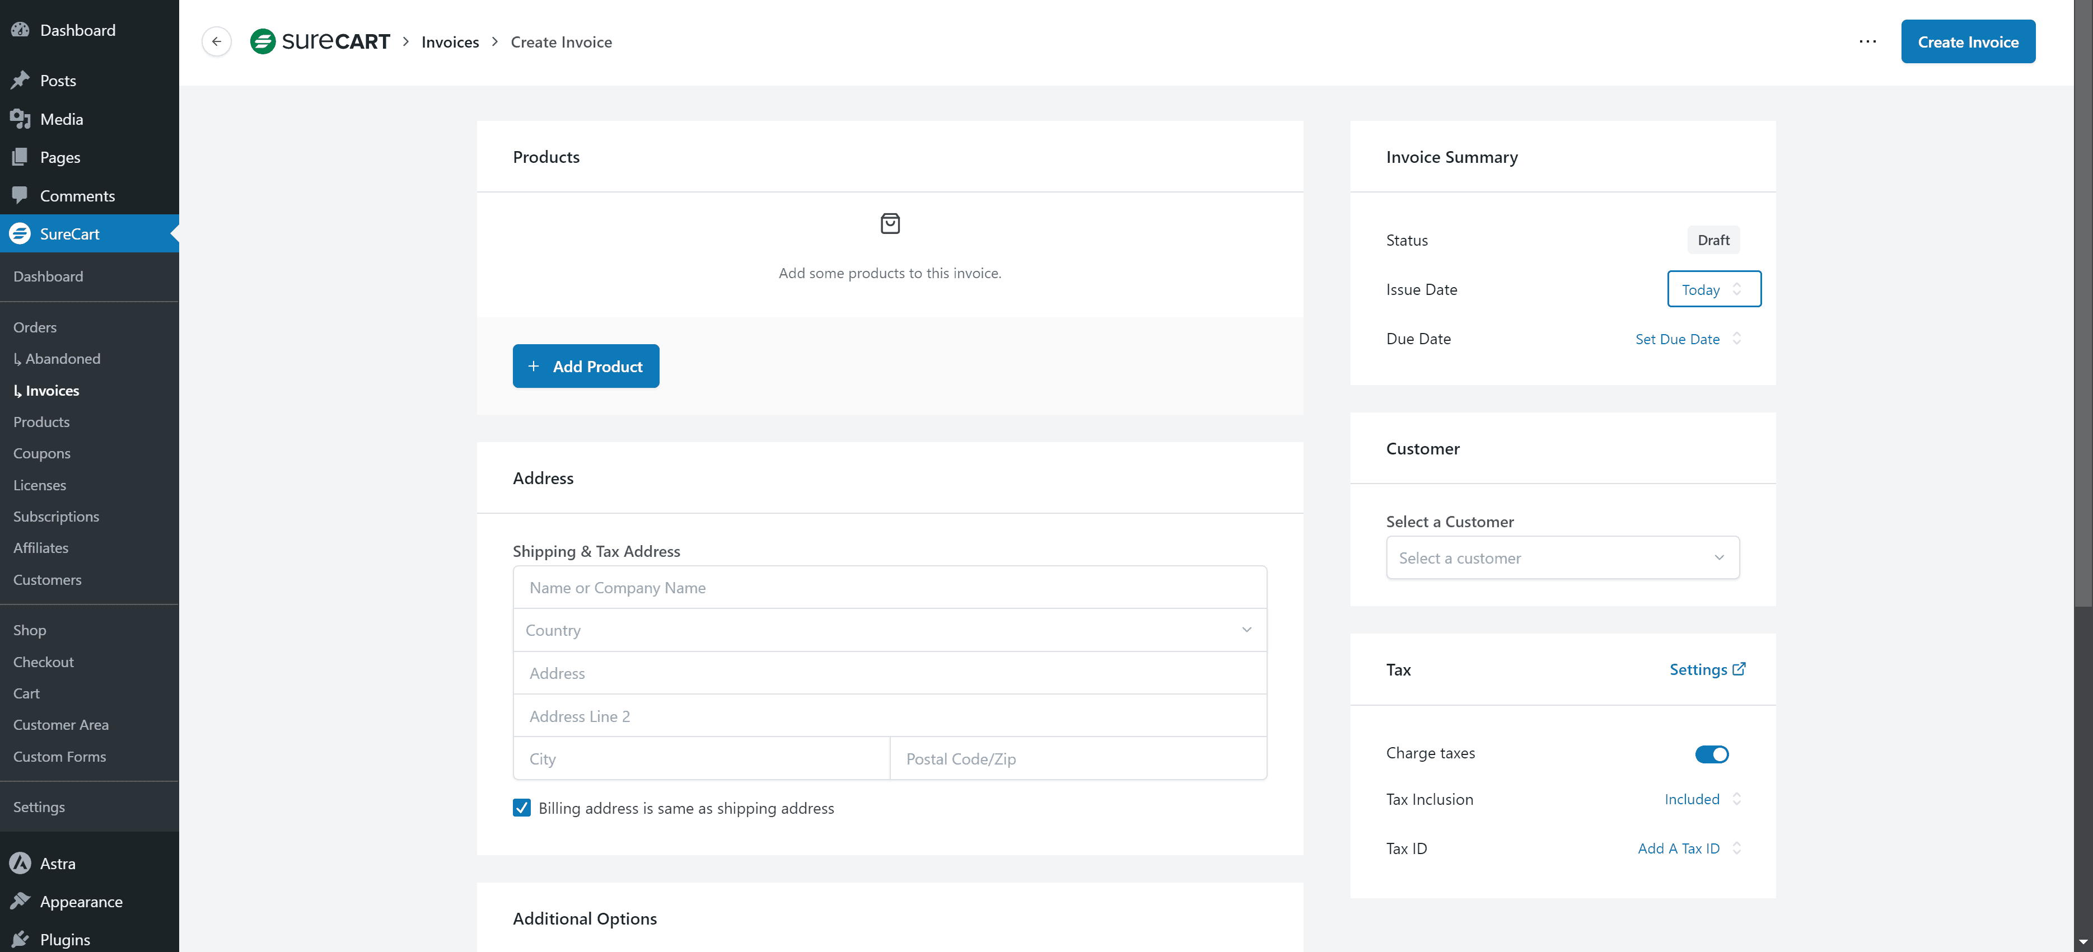Go to the Coupons menu item
The width and height of the screenshot is (2093, 952).
[x=41, y=453]
